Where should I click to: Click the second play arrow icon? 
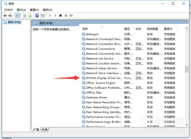pyautogui.click(x=55, y=15)
